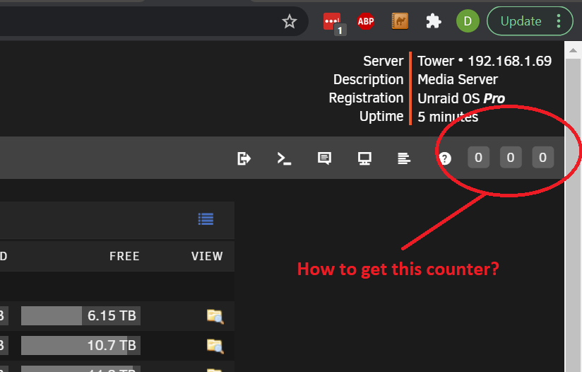Click the VIEW column header
This screenshot has width=582, height=372.
tap(207, 256)
